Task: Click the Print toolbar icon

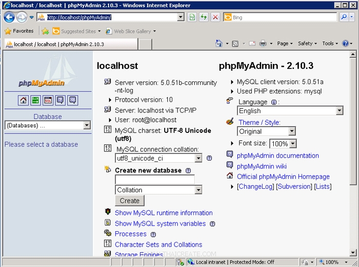Action: point(263,43)
